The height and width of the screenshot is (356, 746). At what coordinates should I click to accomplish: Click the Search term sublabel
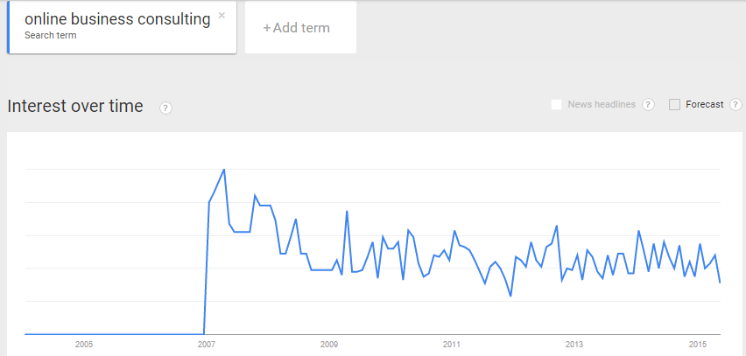click(x=51, y=36)
